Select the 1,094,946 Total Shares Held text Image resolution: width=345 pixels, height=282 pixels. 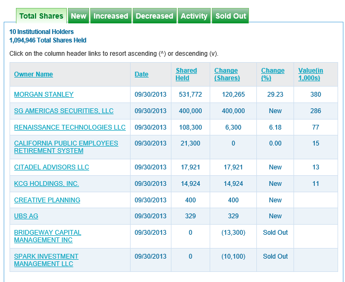coord(48,40)
